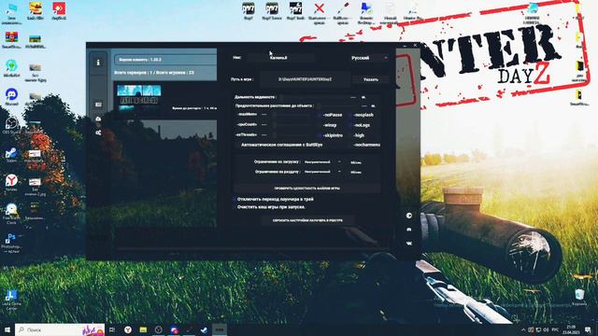
Task: Toggle the -nosplash launch parameter checkbox
Action: [350, 115]
